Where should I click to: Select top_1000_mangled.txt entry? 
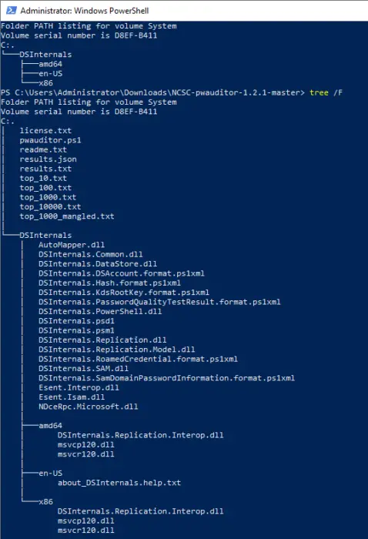(67, 216)
